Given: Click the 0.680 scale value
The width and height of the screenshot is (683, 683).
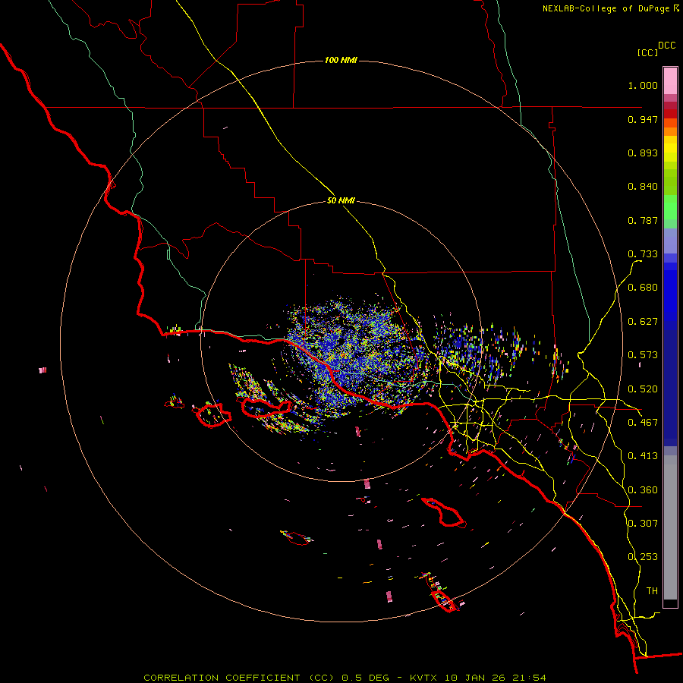Looking at the screenshot, I should (x=643, y=288).
